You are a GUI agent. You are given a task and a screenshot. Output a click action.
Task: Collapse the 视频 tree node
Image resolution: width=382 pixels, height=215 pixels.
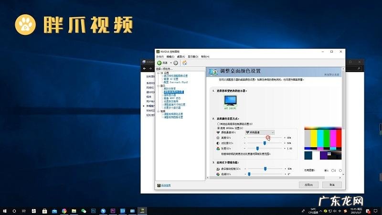158,111
